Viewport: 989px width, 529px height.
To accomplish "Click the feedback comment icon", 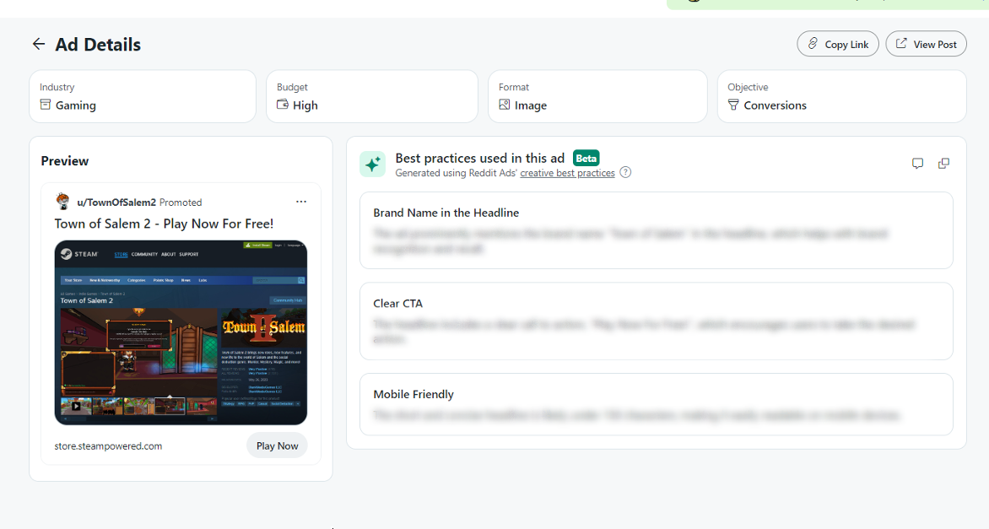I will point(918,164).
